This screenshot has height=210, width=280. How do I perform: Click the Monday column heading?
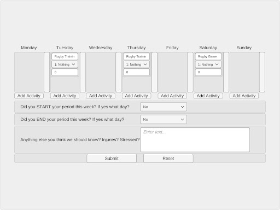click(x=29, y=48)
